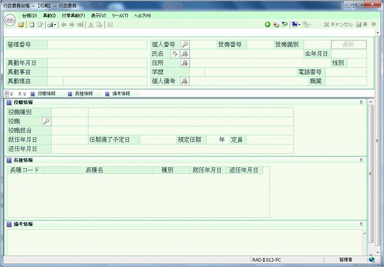
Task: Click the open folder icon in toolbar
Action: (x=22, y=25)
